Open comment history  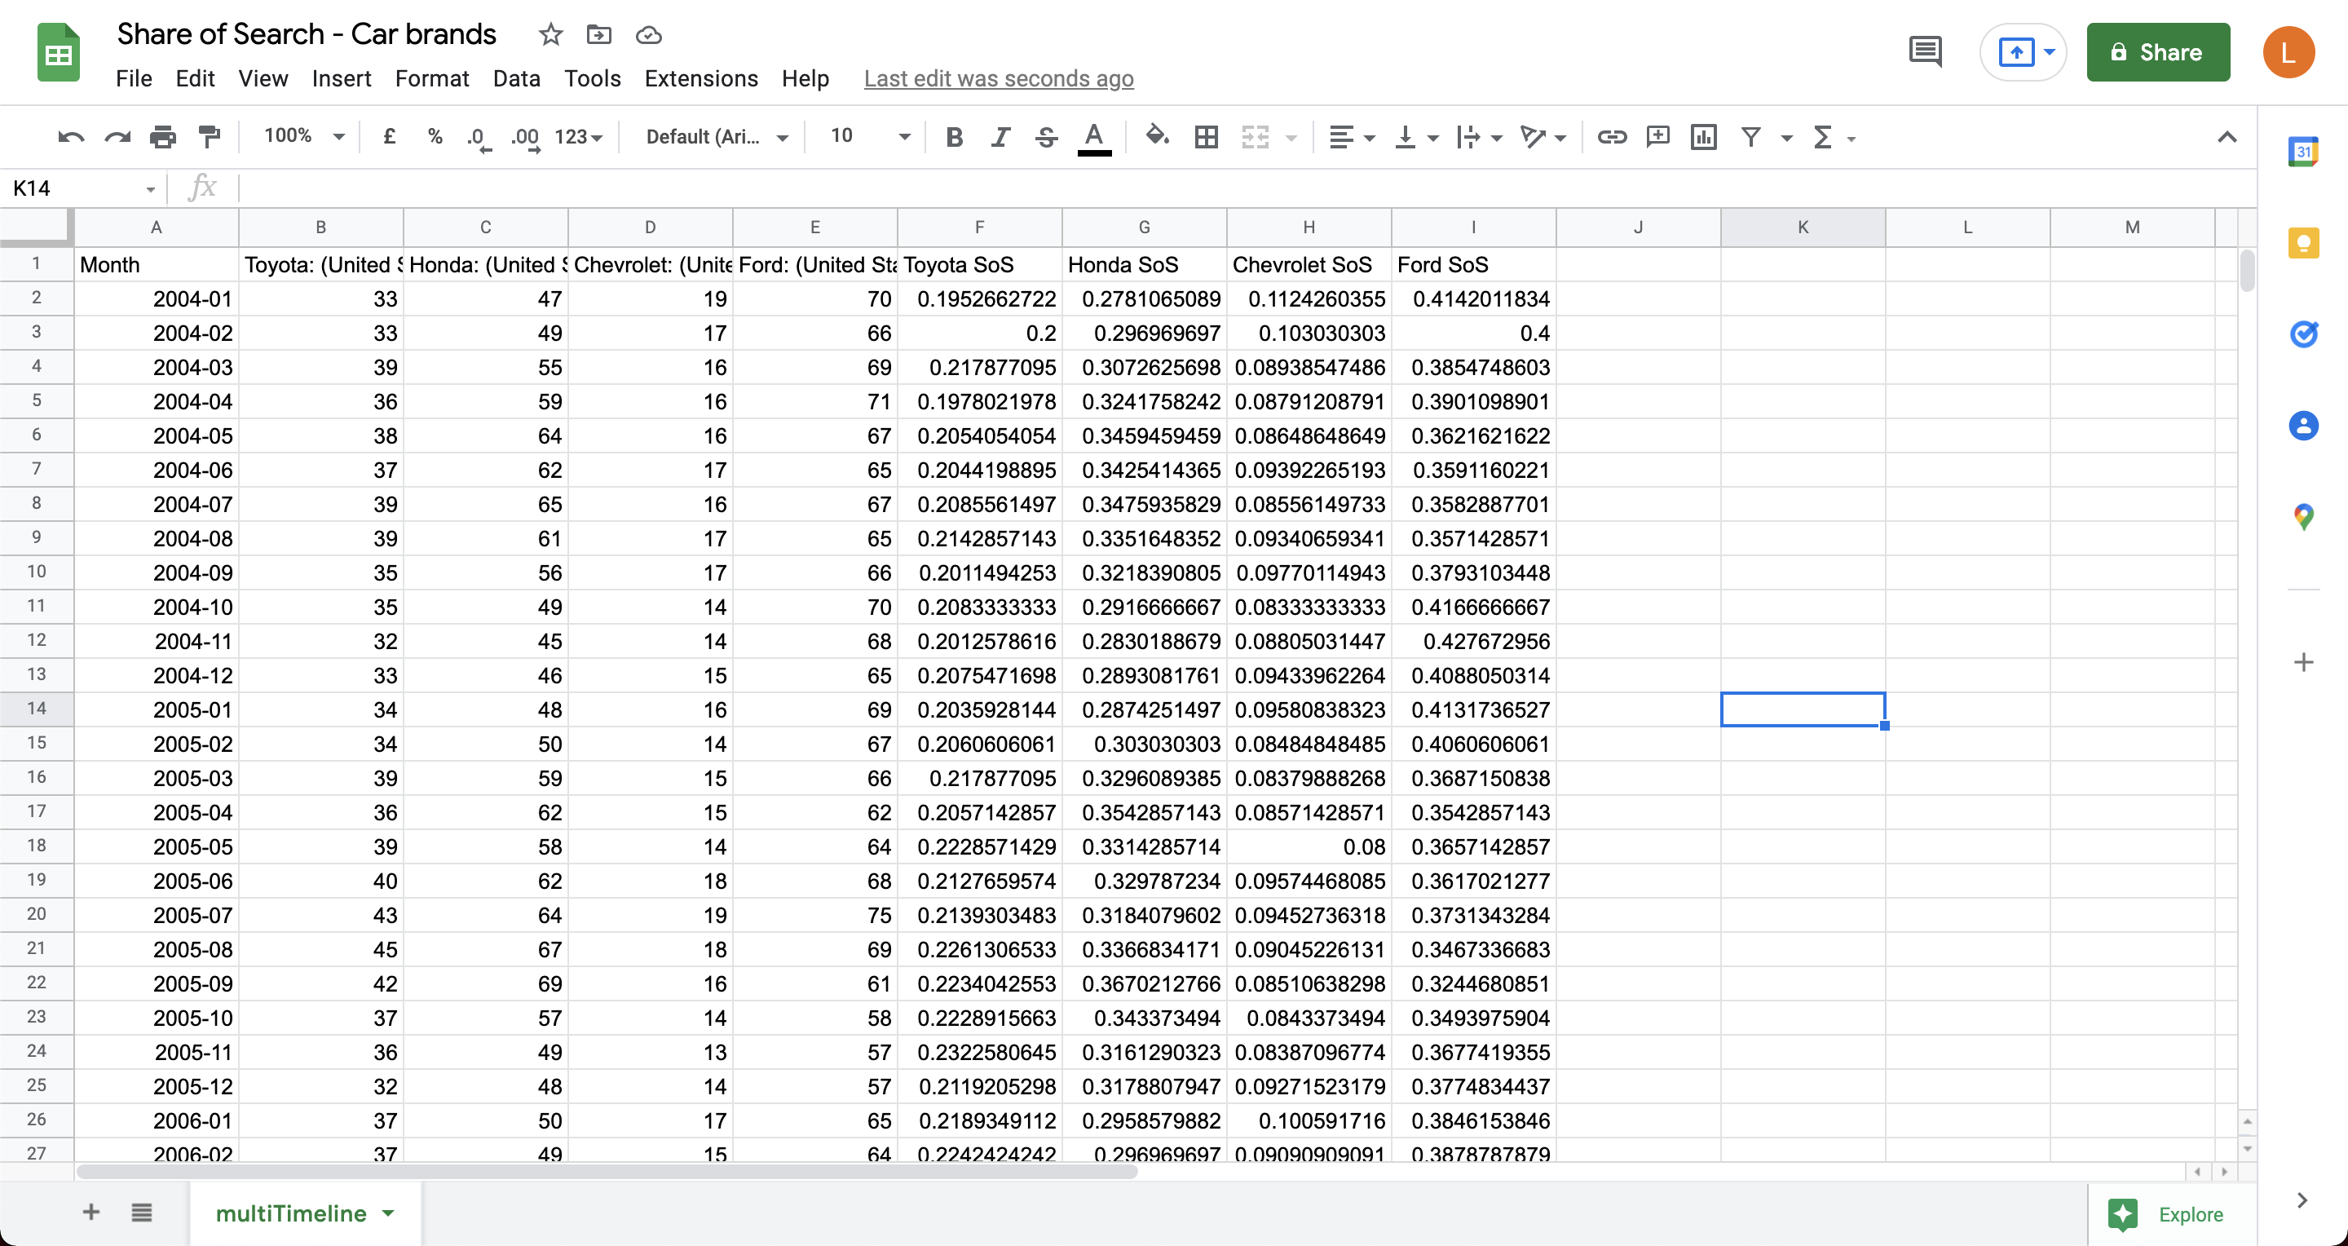coord(1925,52)
